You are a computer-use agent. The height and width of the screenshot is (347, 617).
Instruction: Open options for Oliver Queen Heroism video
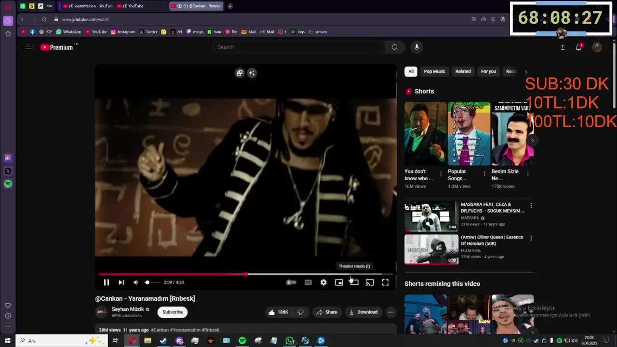pos(531,238)
